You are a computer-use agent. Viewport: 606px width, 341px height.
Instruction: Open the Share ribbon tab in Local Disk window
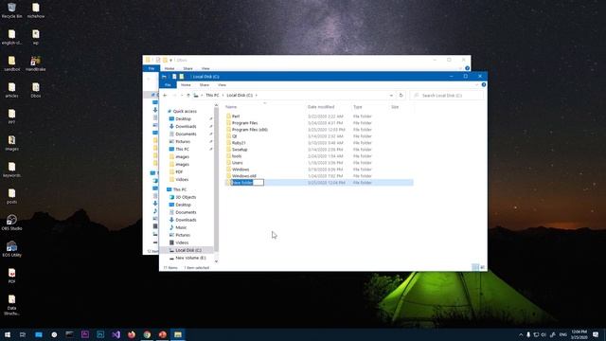(205, 84)
